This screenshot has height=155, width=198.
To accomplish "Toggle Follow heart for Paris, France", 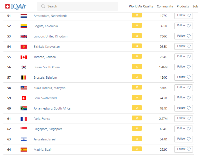I will point(189,118).
